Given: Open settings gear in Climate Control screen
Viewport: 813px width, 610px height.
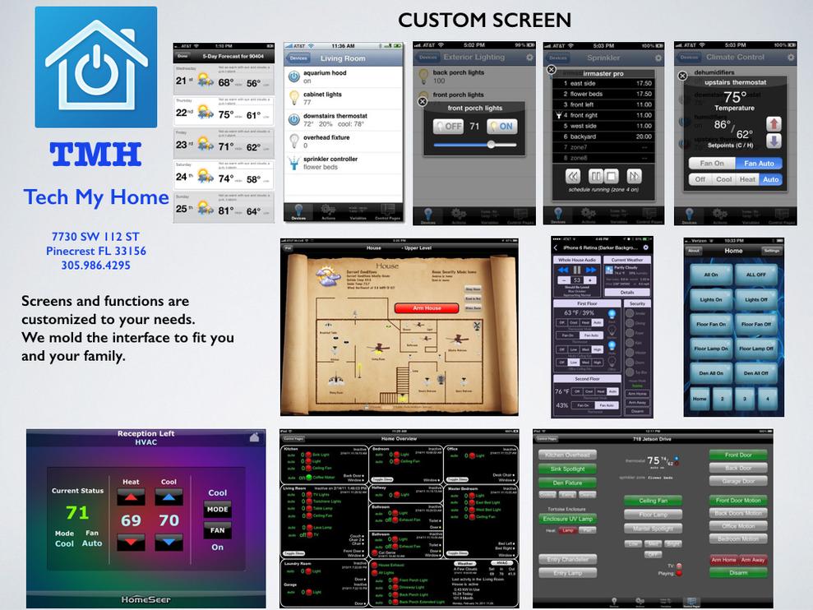Looking at the screenshot, I should click(791, 58).
